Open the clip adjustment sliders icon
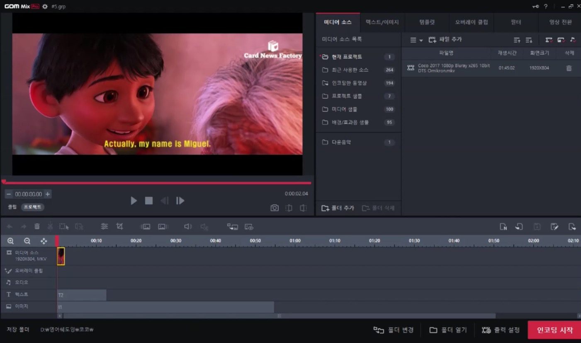This screenshot has width=581, height=343. coord(105,226)
